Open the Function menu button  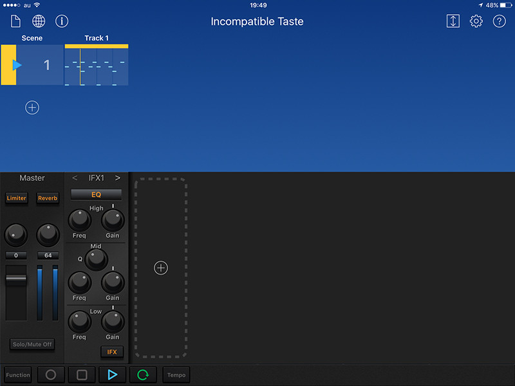18,375
